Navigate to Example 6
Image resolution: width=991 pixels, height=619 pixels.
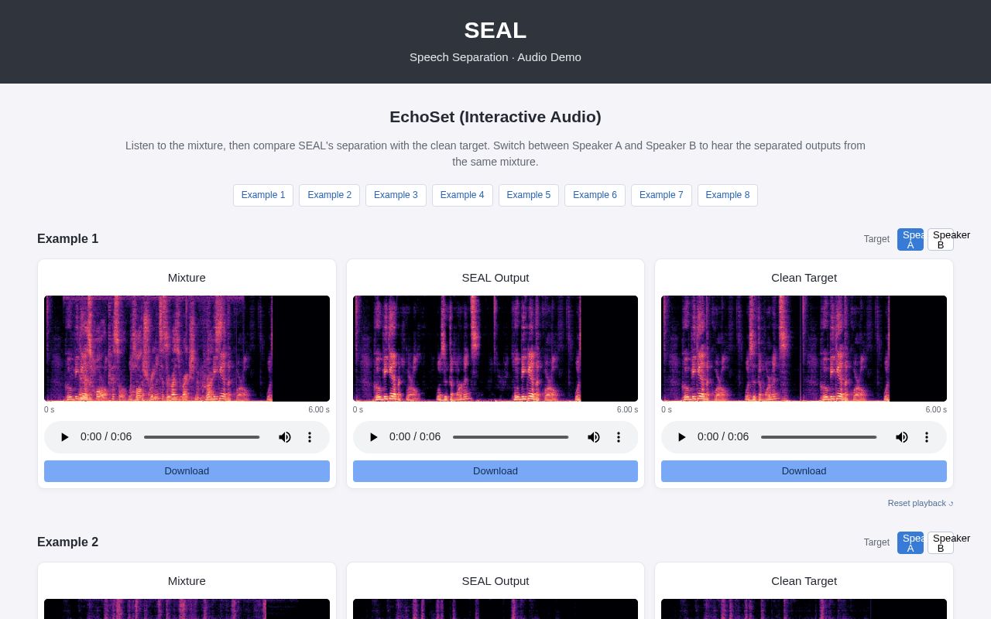(x=595, y=195)
